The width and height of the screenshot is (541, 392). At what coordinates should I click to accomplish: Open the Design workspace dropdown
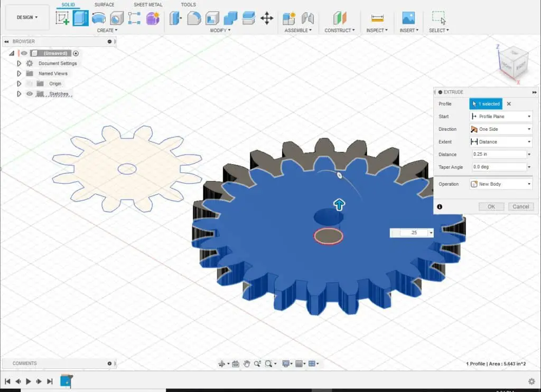pyautogui.click(x=27, y=17)
